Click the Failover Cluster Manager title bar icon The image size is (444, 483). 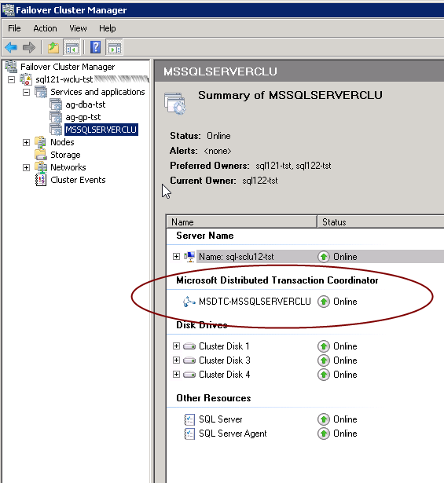[x=8, y=9]
